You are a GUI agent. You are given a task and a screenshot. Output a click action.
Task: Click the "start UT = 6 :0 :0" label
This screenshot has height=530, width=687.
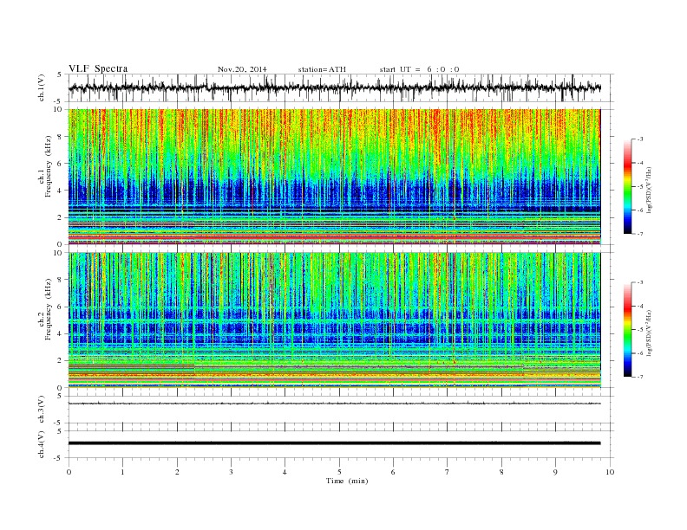[419, 69]
